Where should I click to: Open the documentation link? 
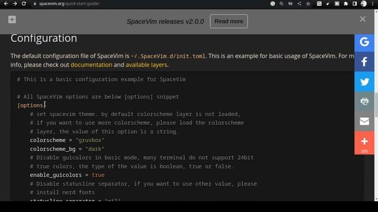pyautogui.click(x=92, y=65)
